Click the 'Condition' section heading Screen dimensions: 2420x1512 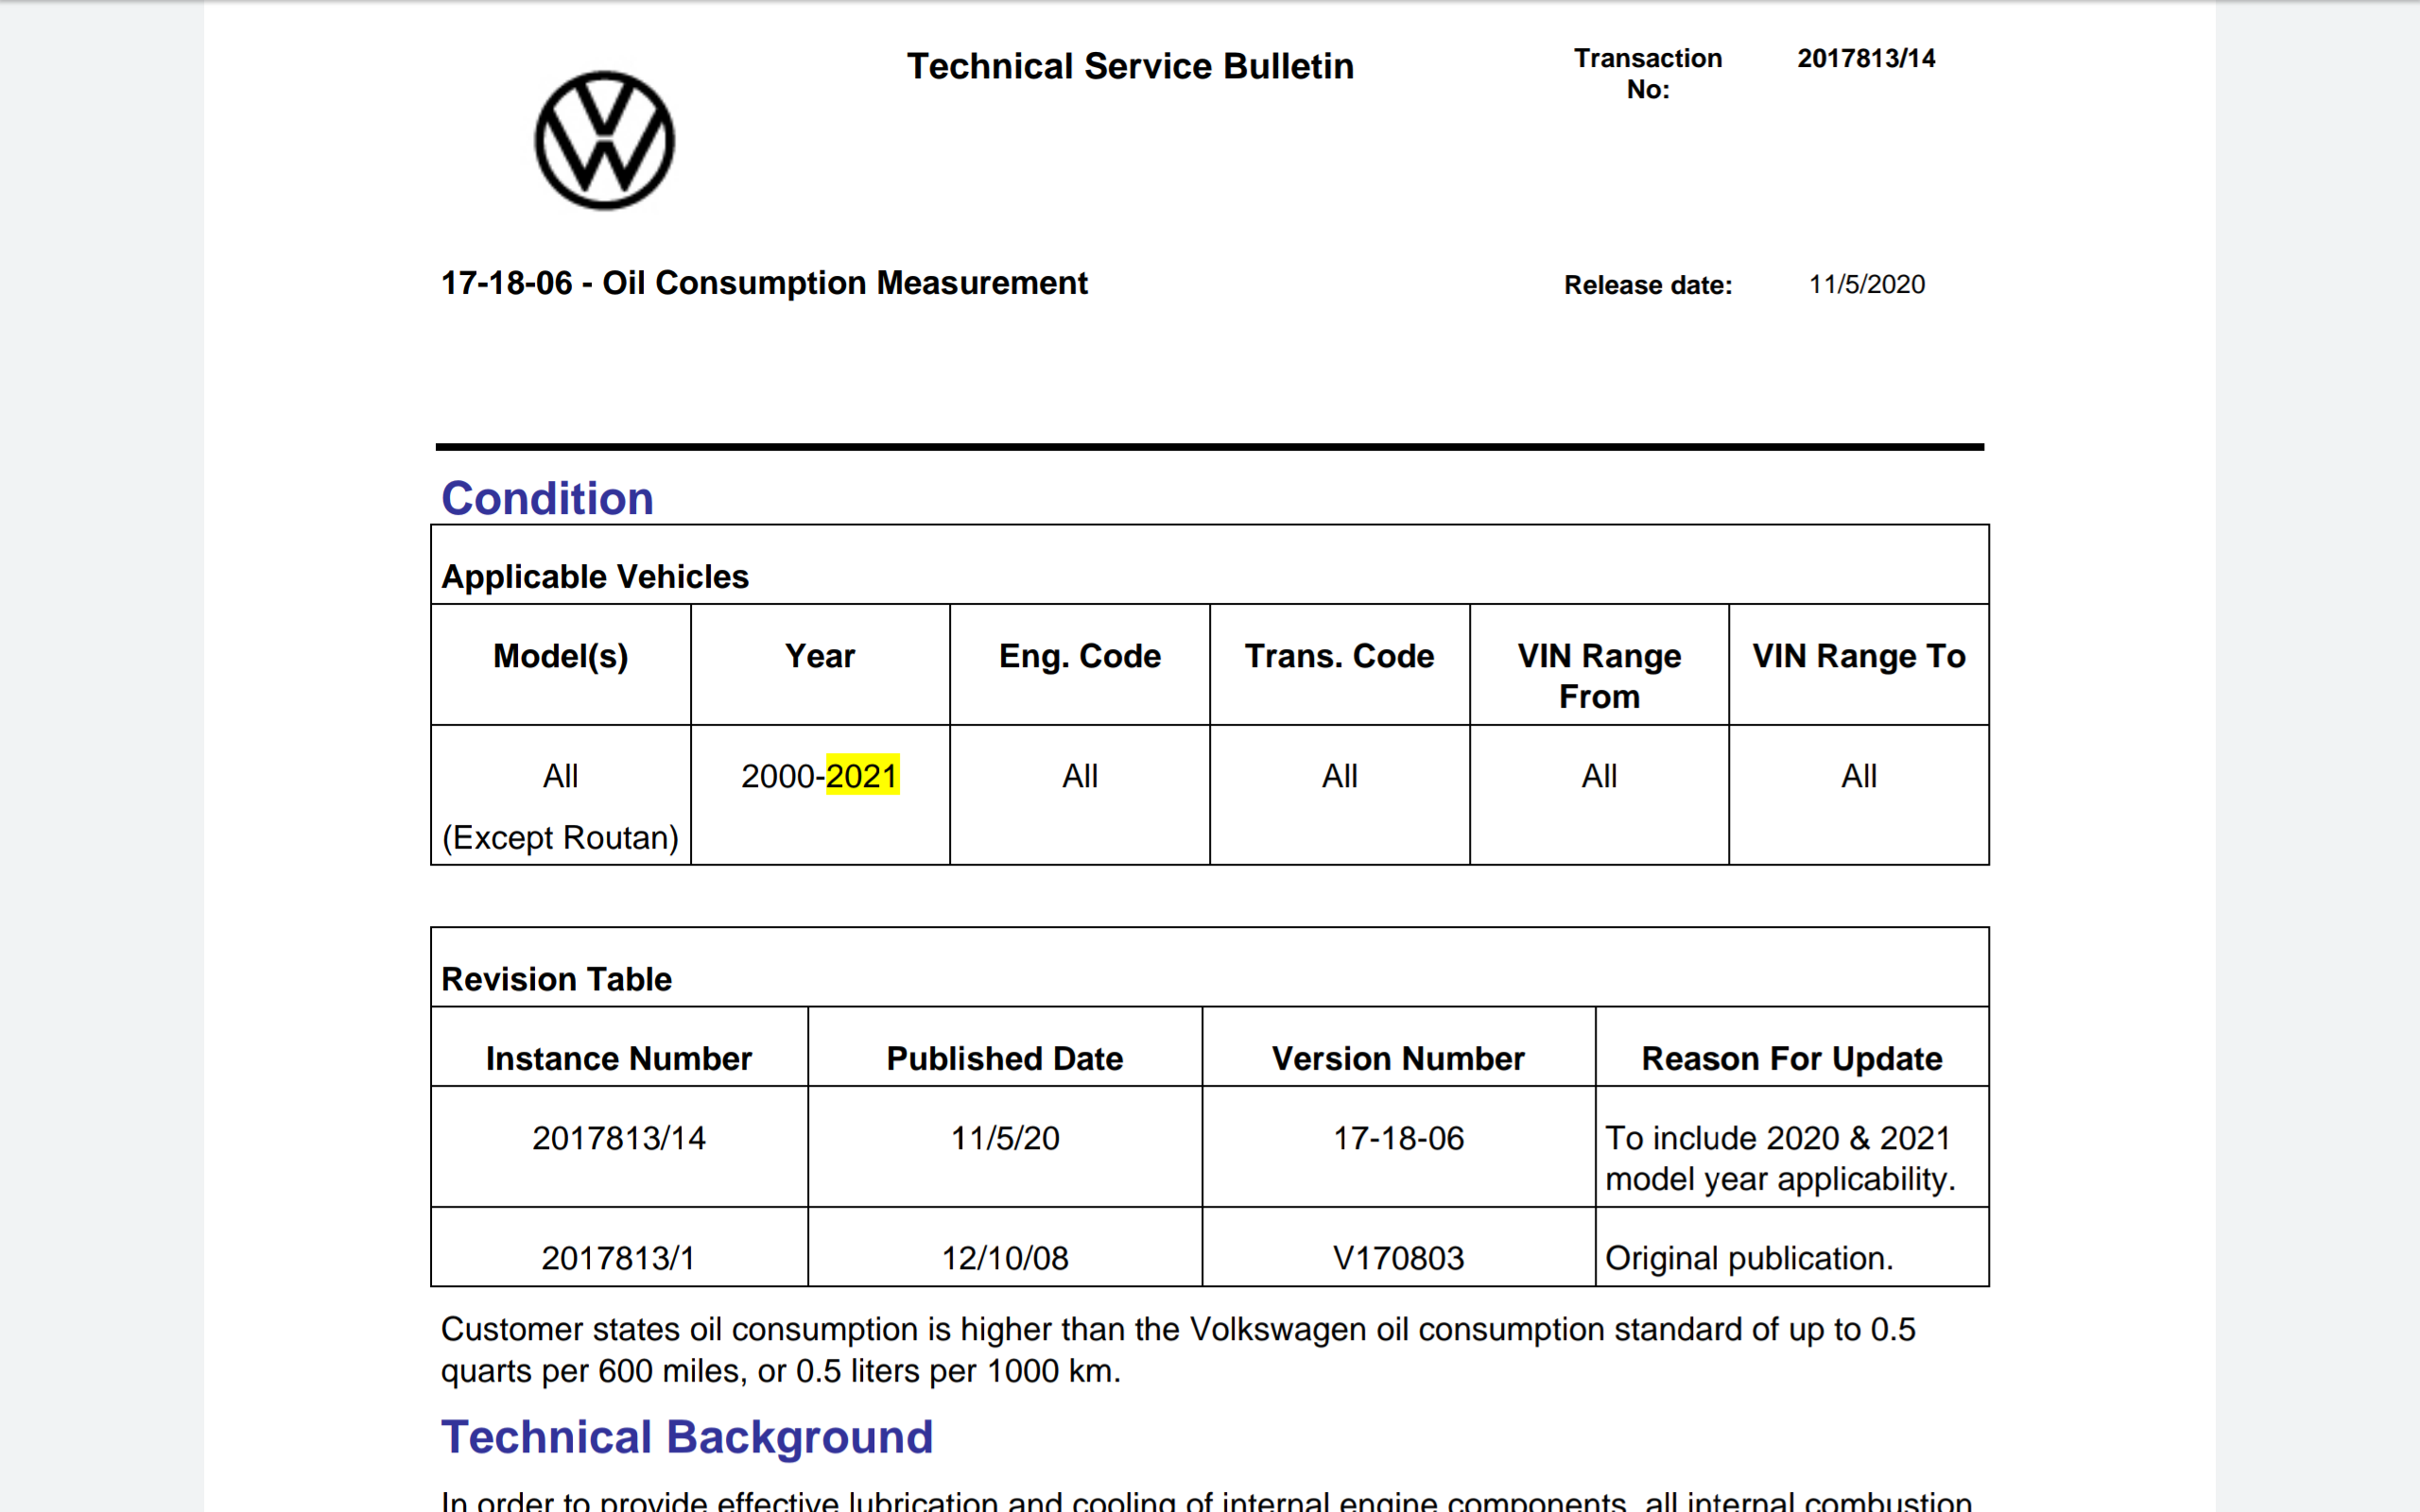click(x=547, y=498)
